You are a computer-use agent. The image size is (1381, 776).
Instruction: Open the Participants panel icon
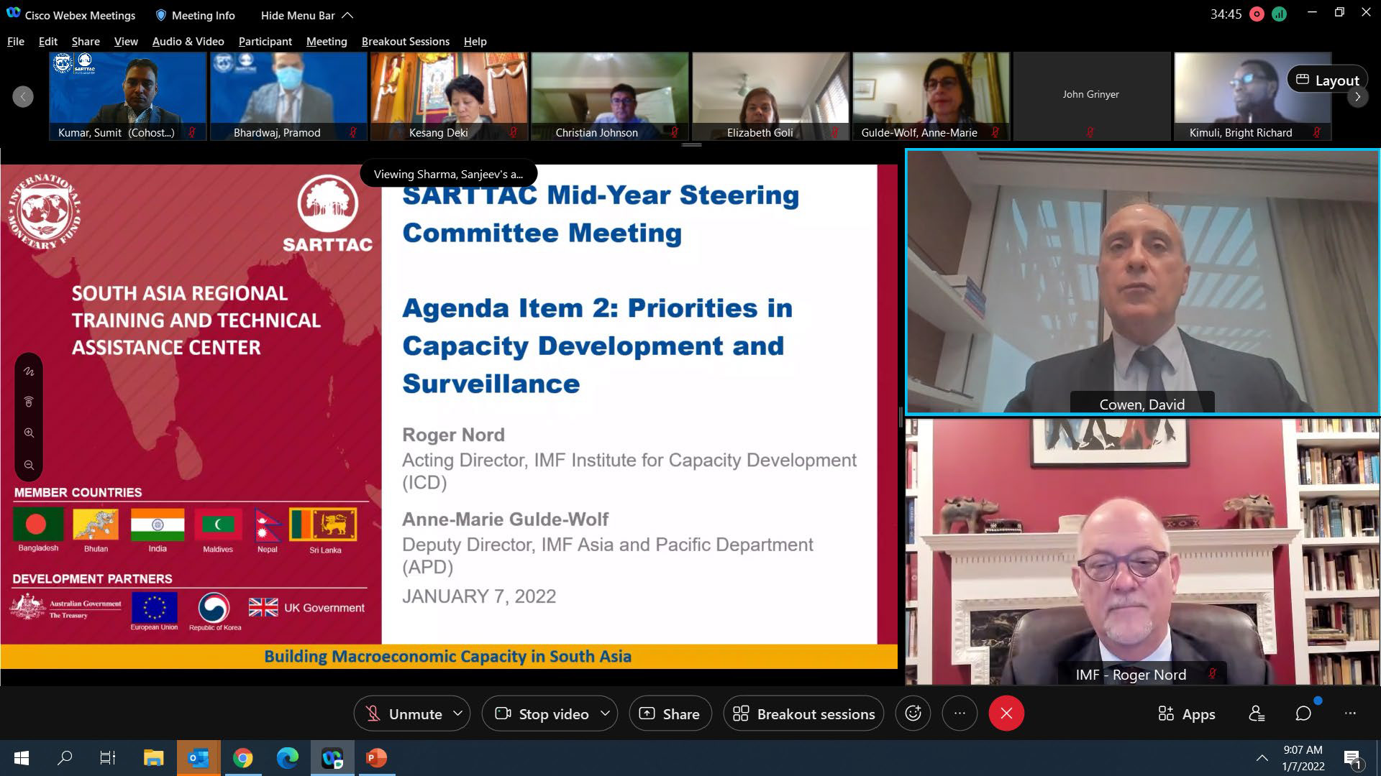[1257, 713]
